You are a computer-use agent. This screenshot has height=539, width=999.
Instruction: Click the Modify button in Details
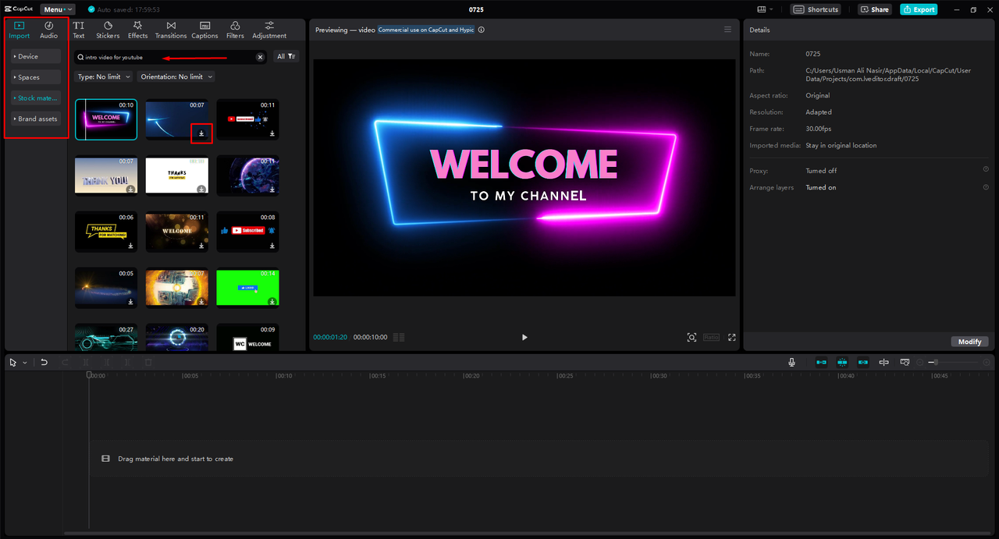[x=969, y=342]
